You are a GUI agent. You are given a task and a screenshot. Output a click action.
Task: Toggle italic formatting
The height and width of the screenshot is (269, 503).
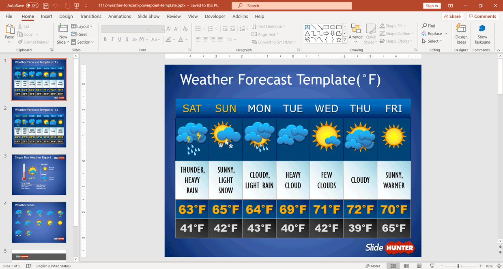[112, 39]
